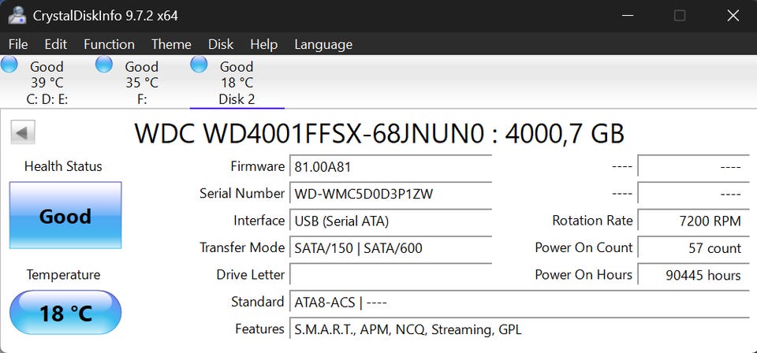Go to previous disk with left arrow
This screenshot has height=353, width=757.
pos(22,132)
